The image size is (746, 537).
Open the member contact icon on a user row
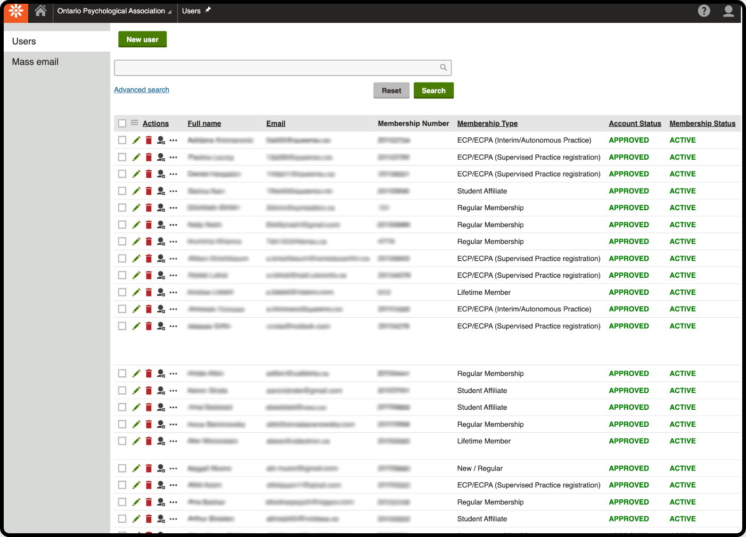161,140
